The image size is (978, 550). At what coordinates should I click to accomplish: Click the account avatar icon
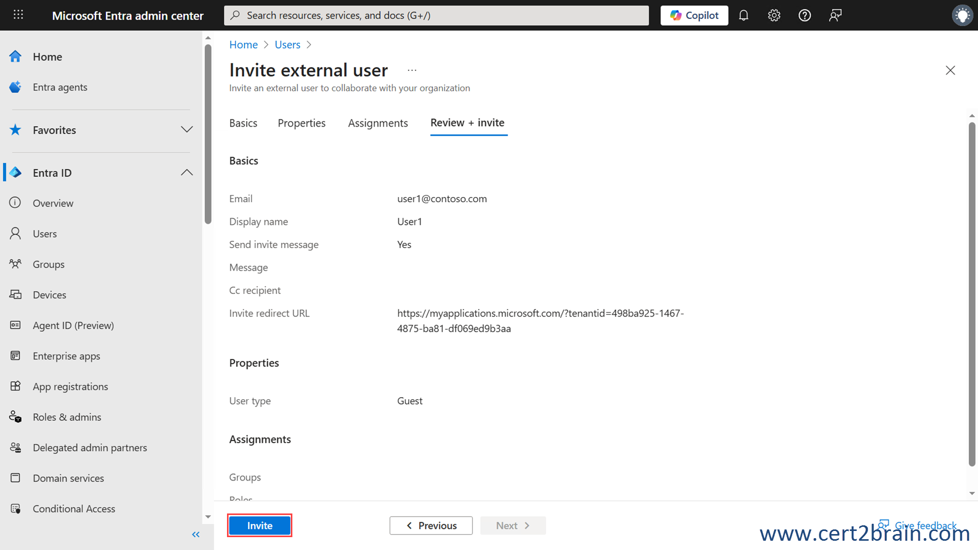tap(962, 15)
